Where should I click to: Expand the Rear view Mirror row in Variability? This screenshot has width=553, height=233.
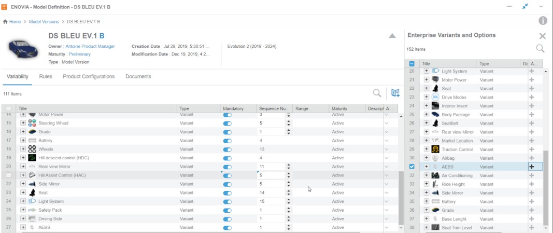click(x=23, y=166)
